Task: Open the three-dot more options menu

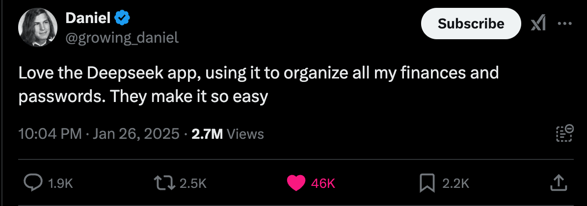Action: 564,24
